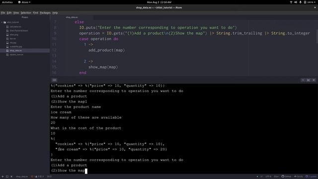Open the Find menu
The image size is (318, 179).
pos(35,13)
